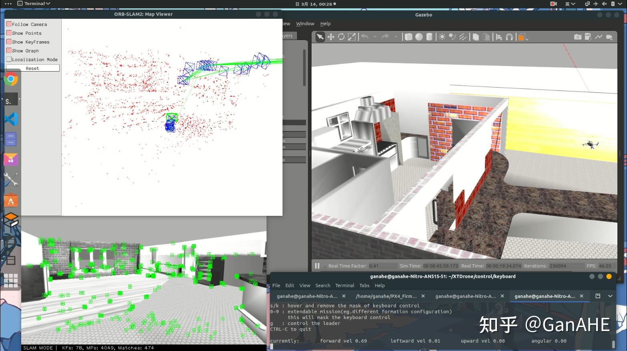Add a directional light in Gazebo
Image resolution: width=627 pixels, height=351 pixels.
tap(463, 37)
